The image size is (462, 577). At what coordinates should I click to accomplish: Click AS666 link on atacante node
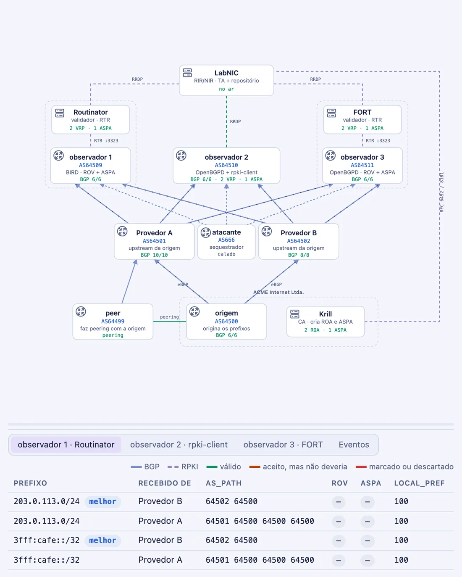point(226,240)
